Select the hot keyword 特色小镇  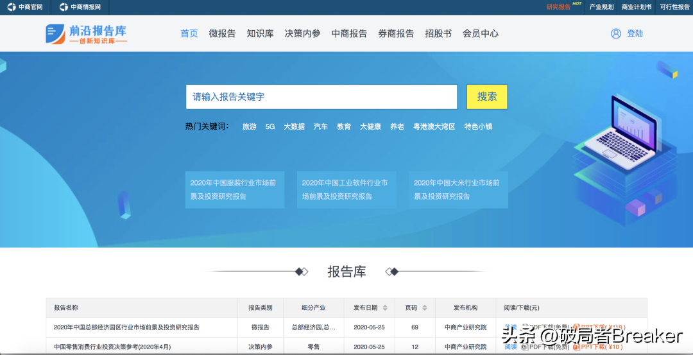point(478,126)
